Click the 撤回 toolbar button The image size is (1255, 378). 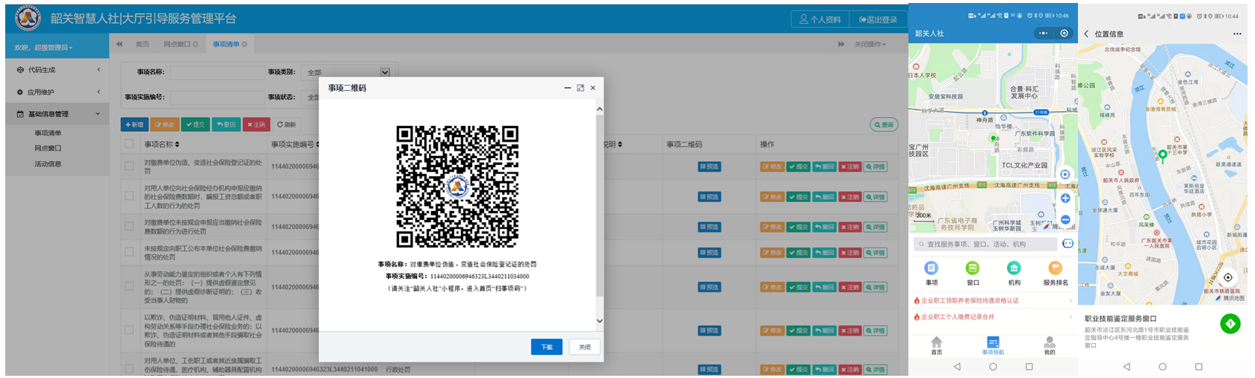(226, 125)
